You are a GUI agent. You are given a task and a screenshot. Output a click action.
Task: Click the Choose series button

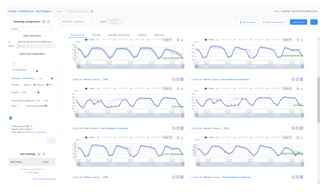(x=299, y=22)
